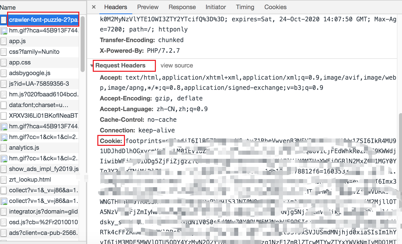
Task: Click the file icon beside ads?client=ca-pub-2566
Action: tap(4, 233)
